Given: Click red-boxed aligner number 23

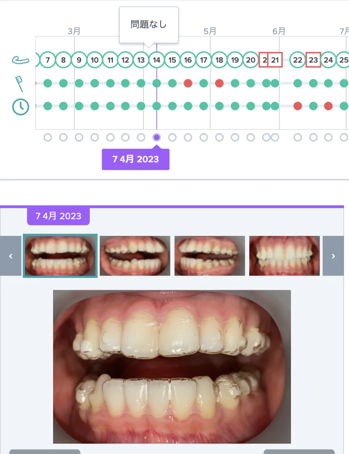Looking at the screenshot, I should point(313,60).
